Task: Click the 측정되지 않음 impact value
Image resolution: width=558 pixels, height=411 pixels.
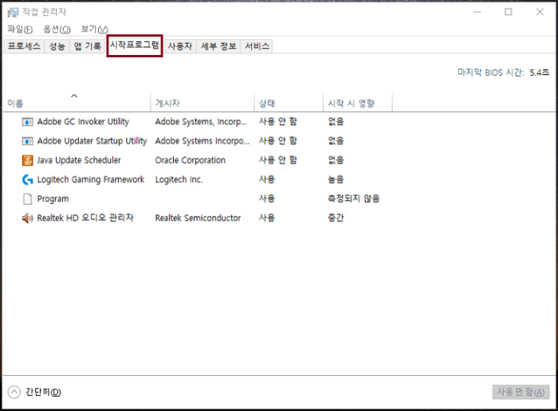Action: click(354, 199)
